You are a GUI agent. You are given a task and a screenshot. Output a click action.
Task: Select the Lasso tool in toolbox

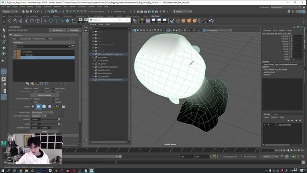[4, 36]
